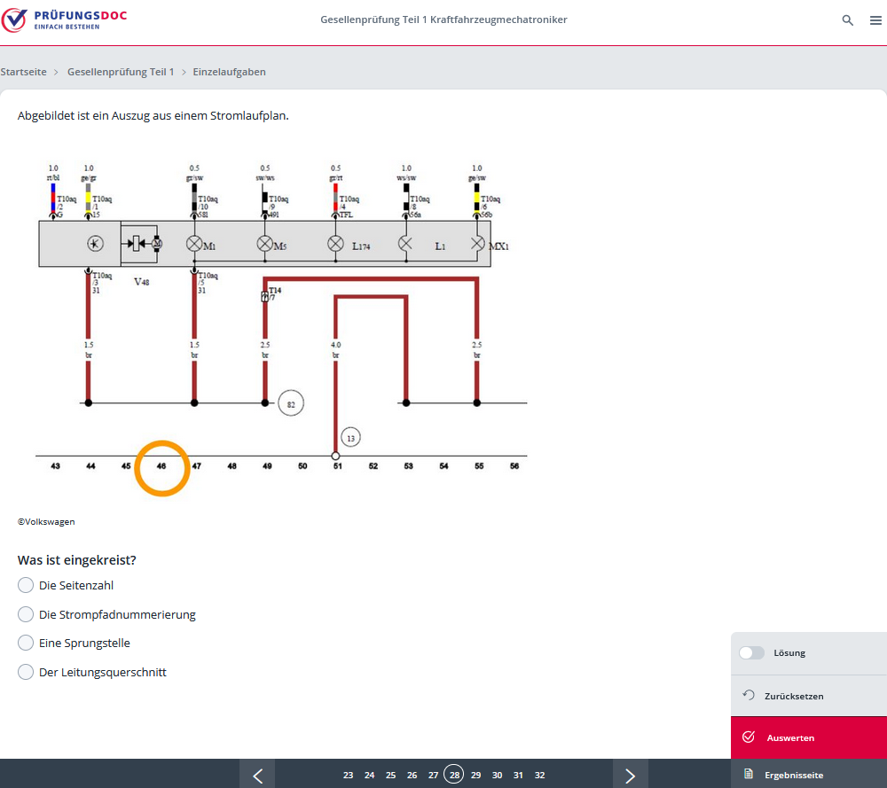Select answer "Die Seitenzahl"

(26, 585)
